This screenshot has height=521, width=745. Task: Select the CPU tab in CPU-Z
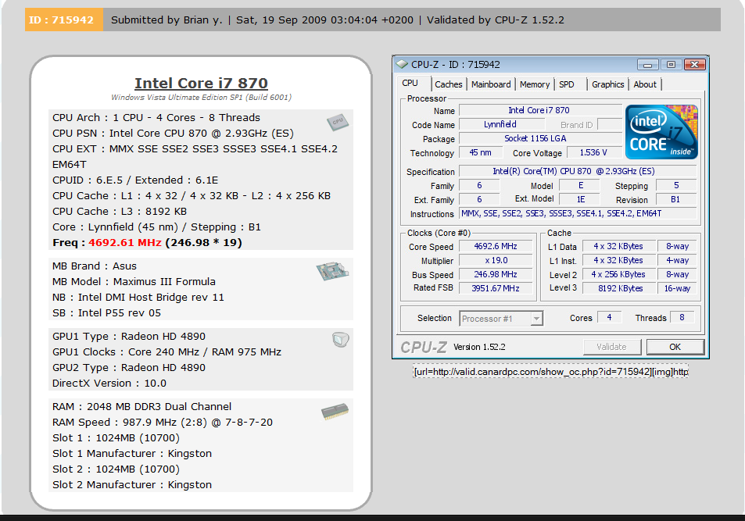(410, 83)
